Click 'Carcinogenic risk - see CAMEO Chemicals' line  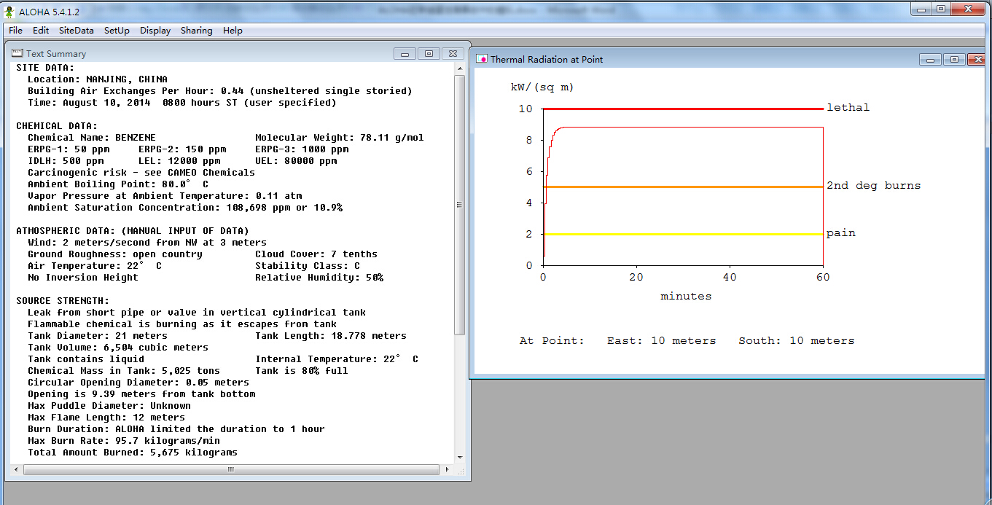141,173
